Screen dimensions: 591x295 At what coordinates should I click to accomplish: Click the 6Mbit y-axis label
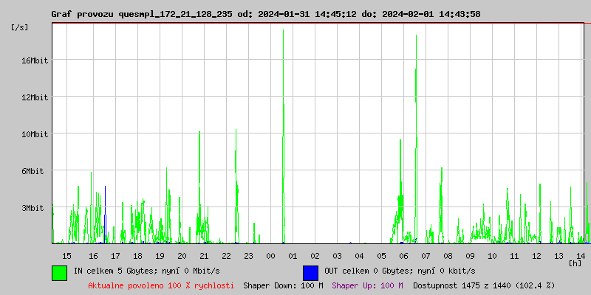pos(33,171)
